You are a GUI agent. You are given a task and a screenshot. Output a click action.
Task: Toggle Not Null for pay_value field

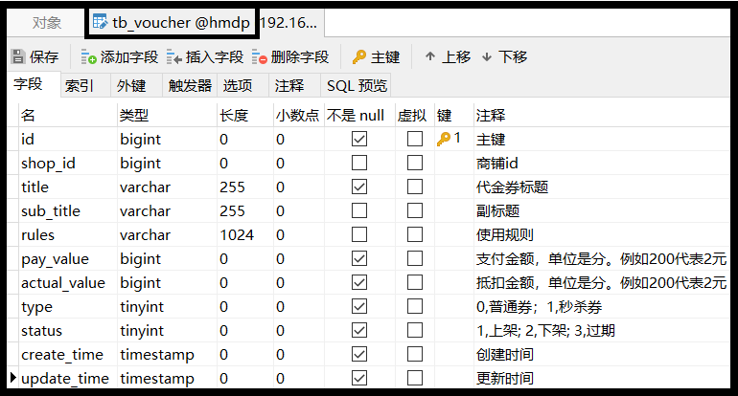[359, 259]
